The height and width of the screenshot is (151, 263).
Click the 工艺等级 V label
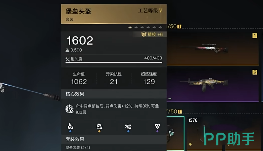150,11
